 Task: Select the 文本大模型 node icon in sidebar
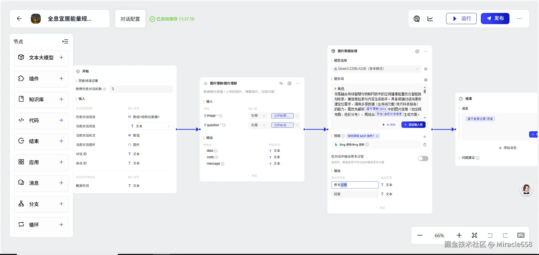tap(21, 57)
